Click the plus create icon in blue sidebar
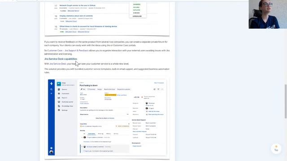 pyautogui.click(x=52, y=93)
